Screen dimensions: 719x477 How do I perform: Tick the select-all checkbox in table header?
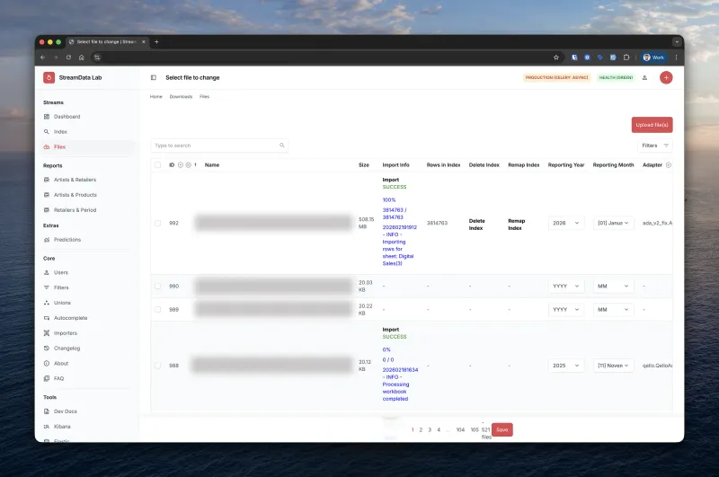coord(158,165)
